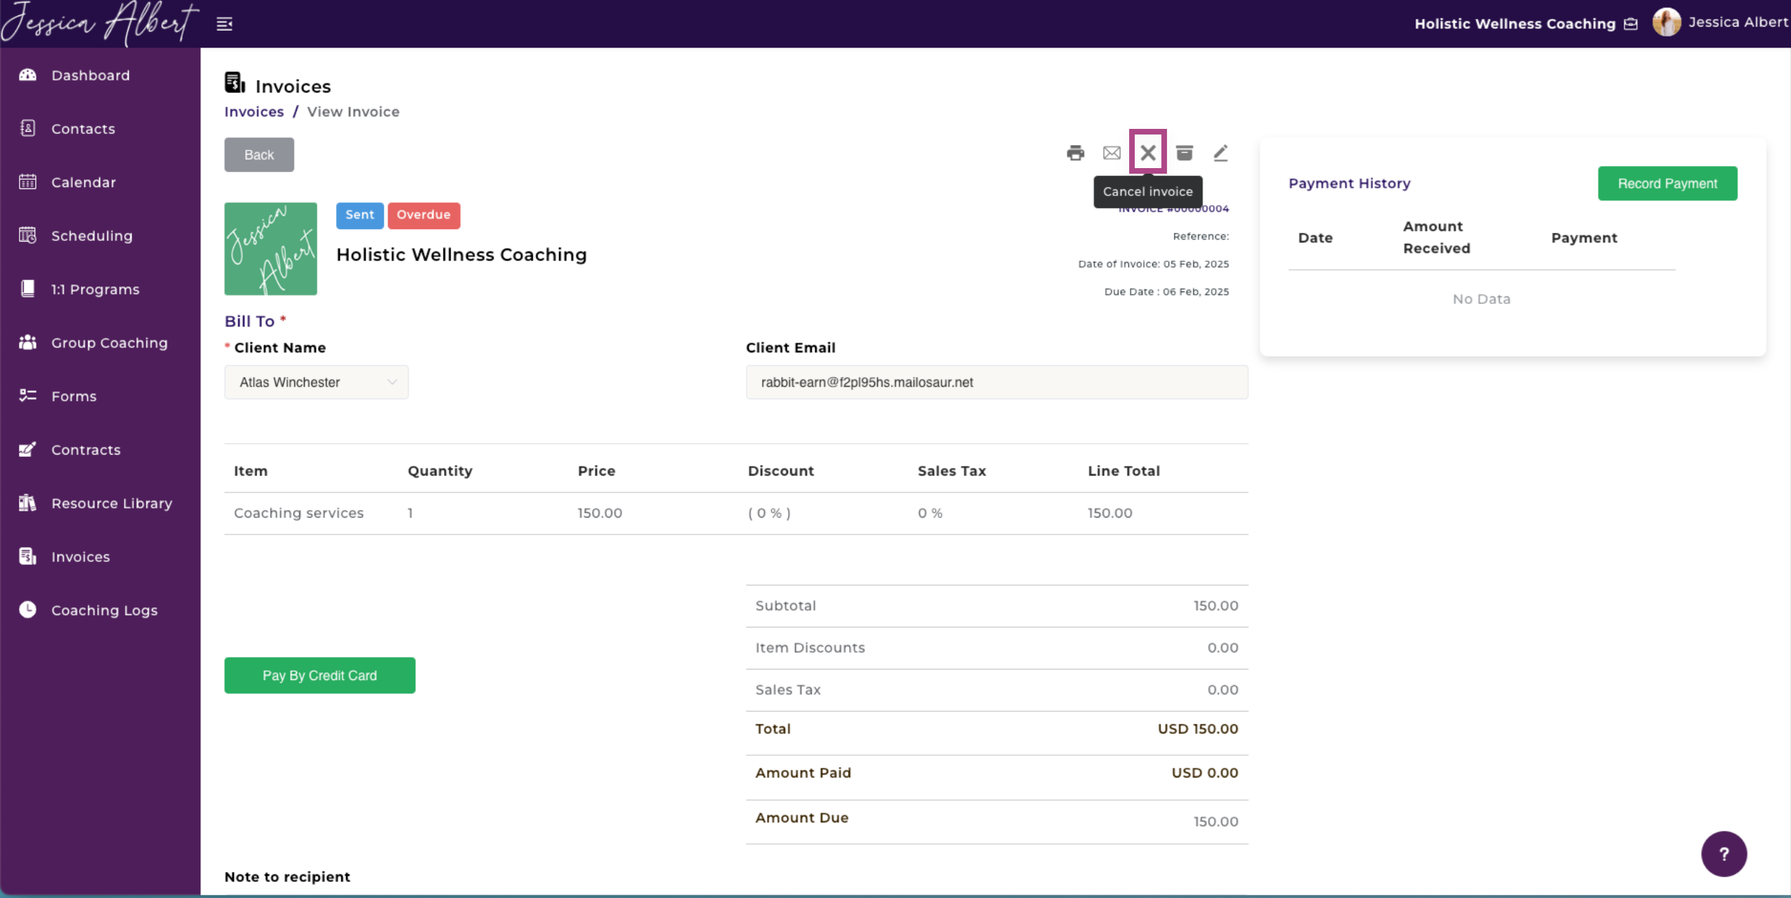Click the Sent status badge
1791x898 pixels.
360,215
